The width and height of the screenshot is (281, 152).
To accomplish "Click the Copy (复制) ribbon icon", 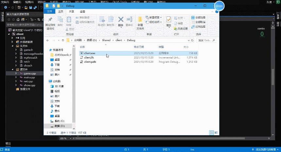I will click(x=60, y=19).
